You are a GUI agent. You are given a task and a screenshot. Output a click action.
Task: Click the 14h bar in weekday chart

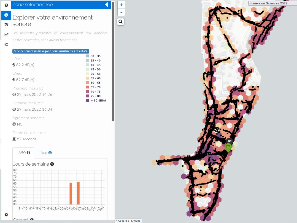71,194
